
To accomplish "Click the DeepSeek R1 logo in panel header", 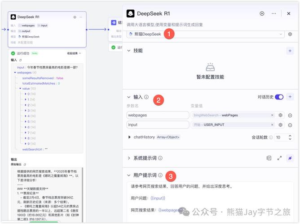I will coord(131,13).
